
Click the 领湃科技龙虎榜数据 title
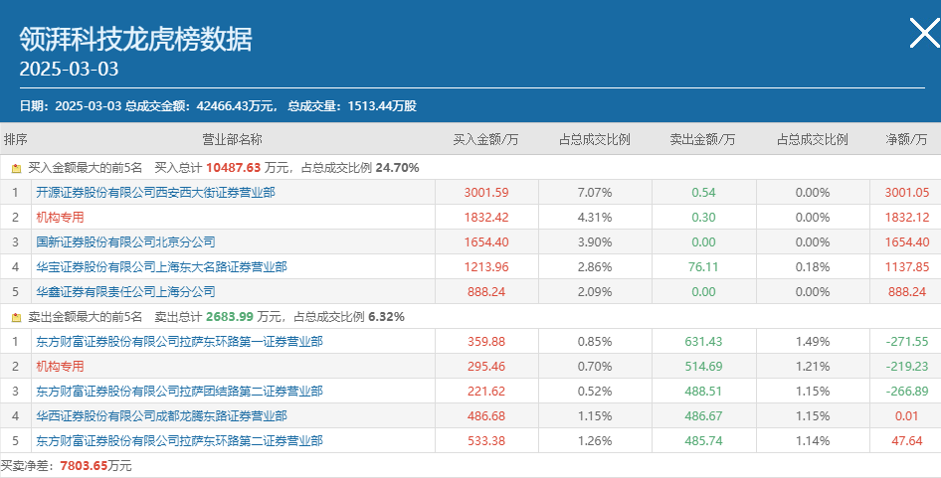(135, 40)
